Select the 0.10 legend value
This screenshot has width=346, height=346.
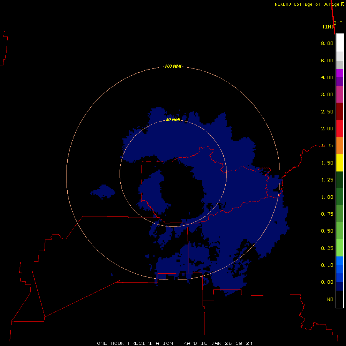tap(327, 265)
